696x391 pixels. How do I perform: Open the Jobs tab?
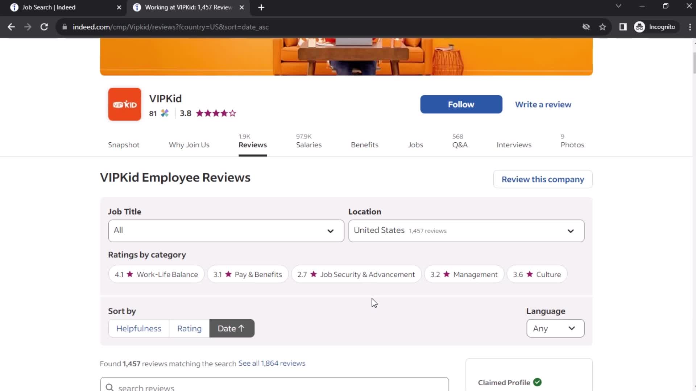click(x=415, y=145)
